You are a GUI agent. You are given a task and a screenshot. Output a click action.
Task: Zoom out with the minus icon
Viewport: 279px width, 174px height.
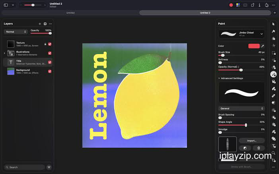click(x=21, y=5)
